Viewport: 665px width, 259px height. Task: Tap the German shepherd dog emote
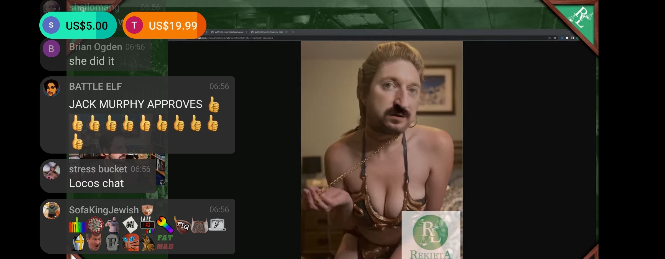click(x=147, y=242)
